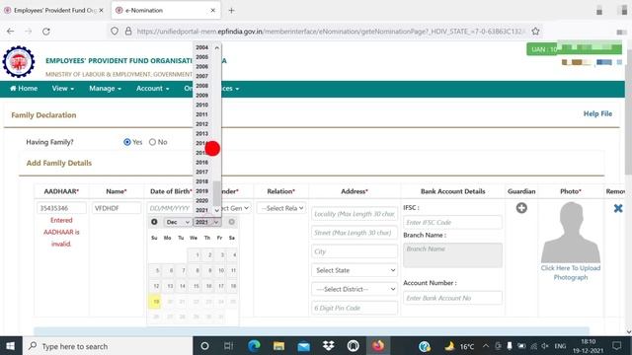Click Here To Upload Photograph link

click(571, 272)
